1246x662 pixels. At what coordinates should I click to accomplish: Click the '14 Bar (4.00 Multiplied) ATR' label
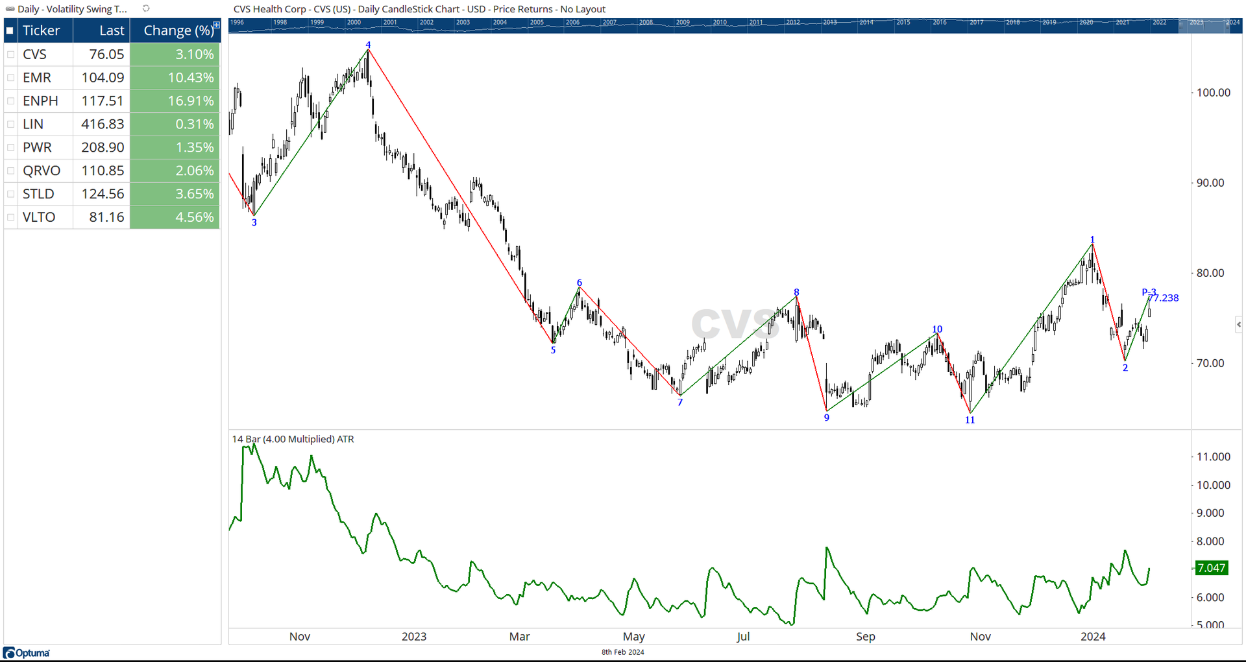(x=292, y=439)
